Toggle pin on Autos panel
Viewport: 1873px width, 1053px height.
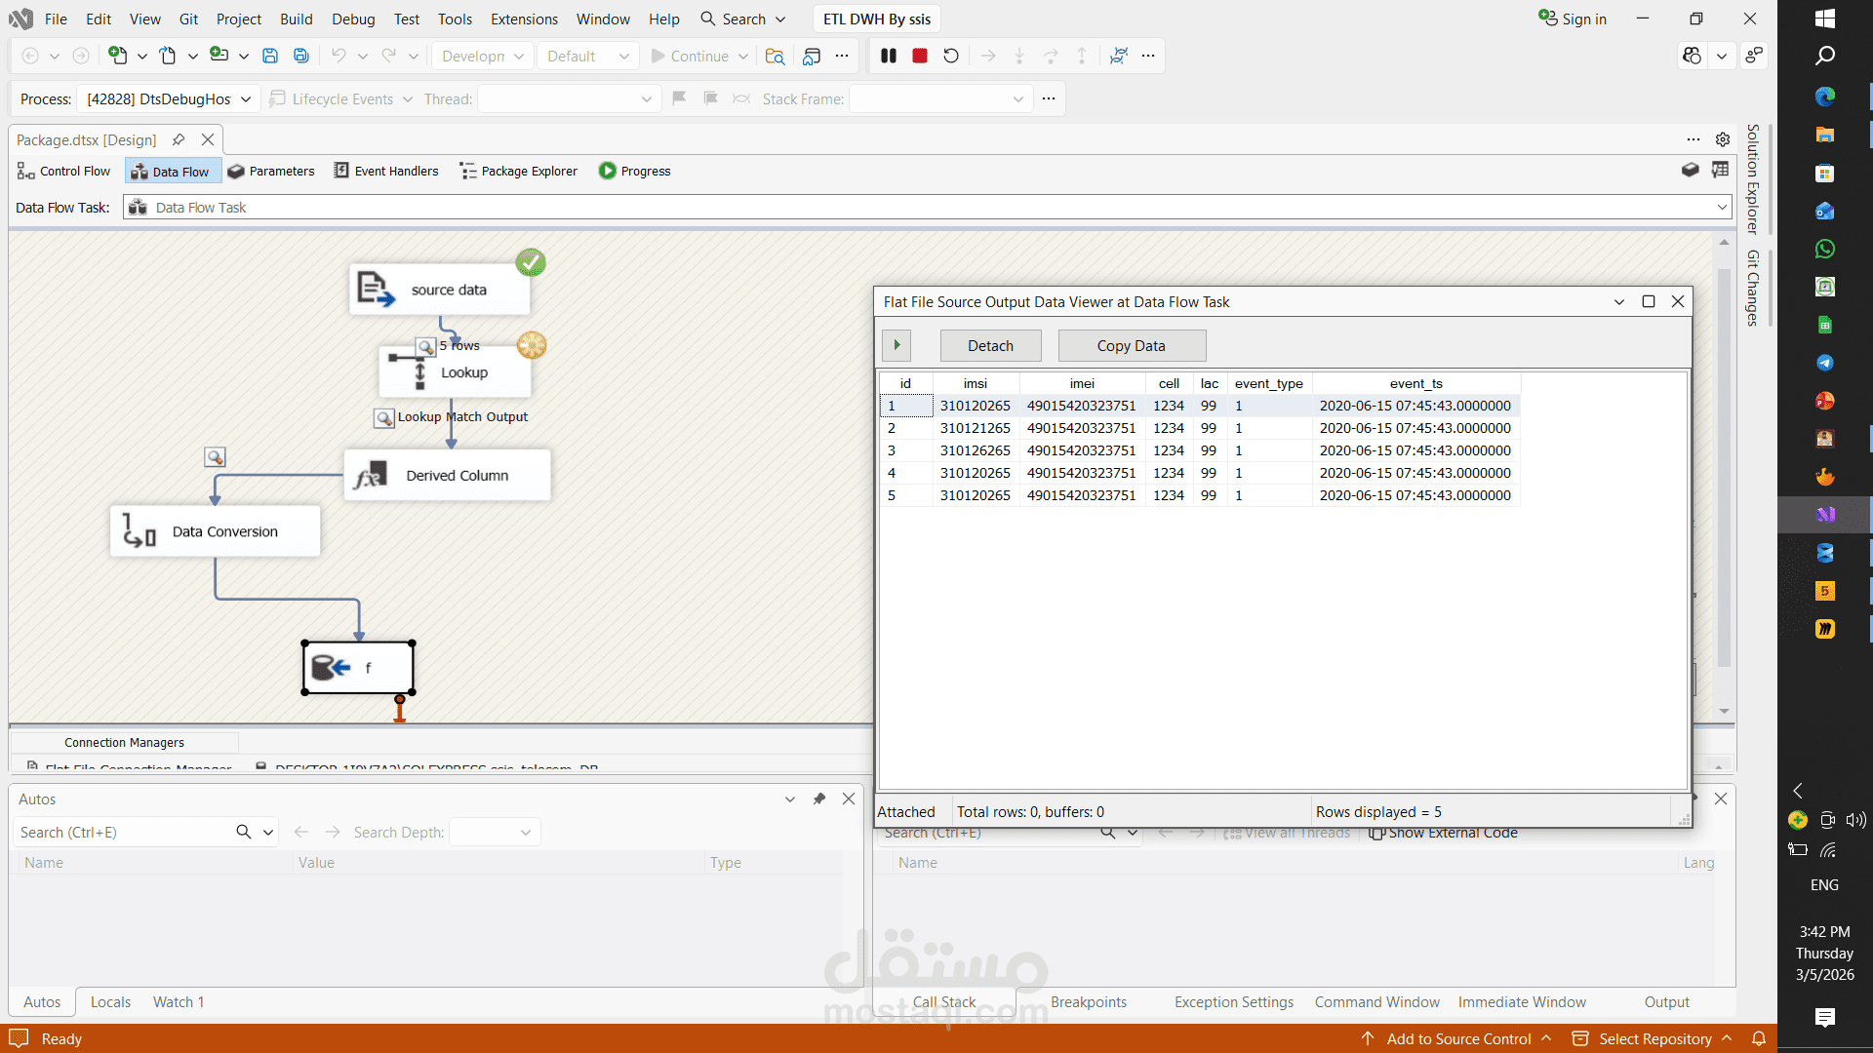tap(819, 799)
